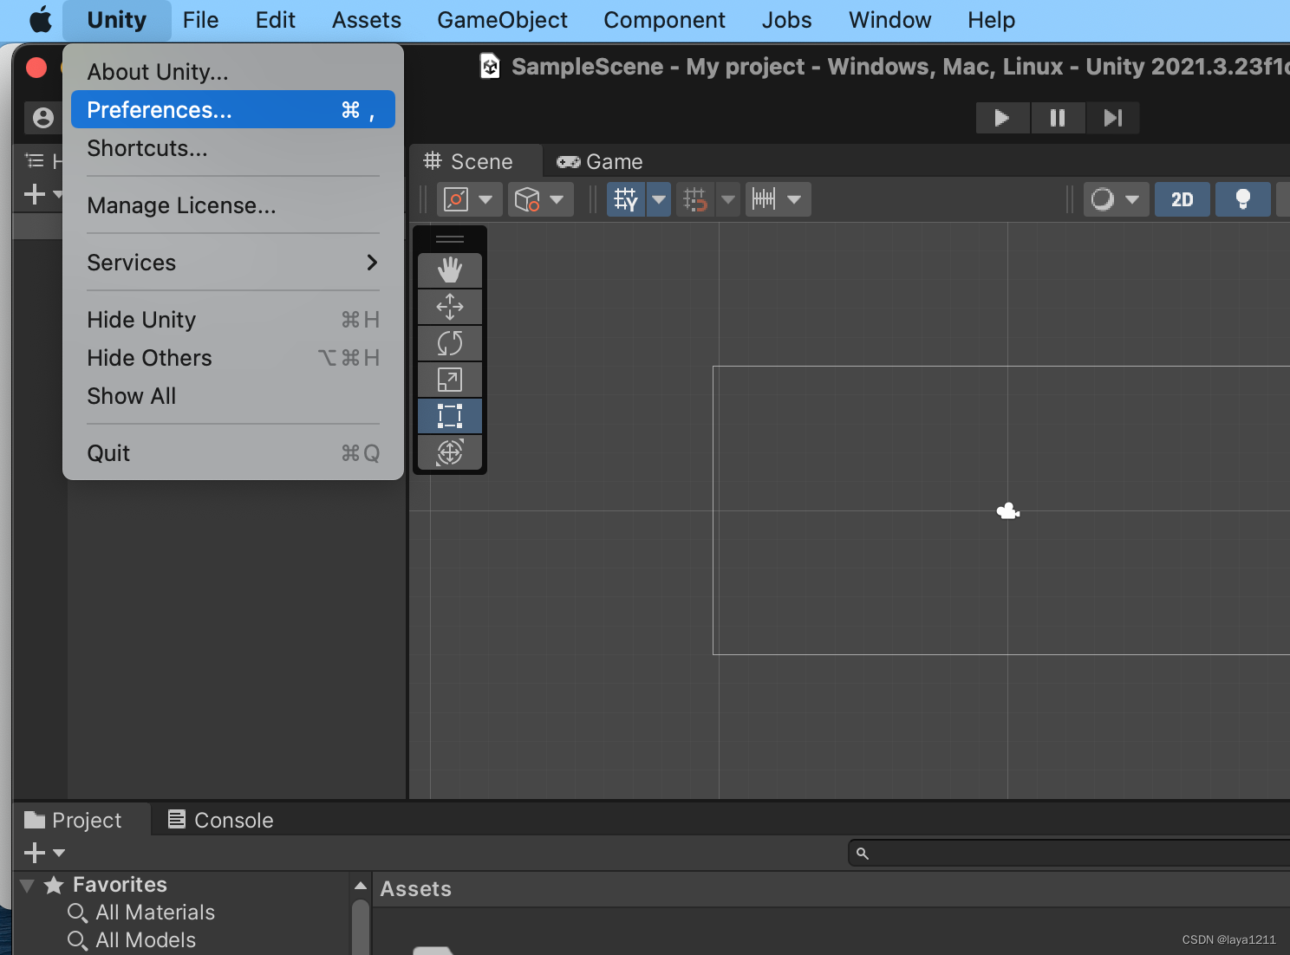Open draw mode dropdown arrow
The width and height of the screenshot is (1290, 955).
point(1132,199)
